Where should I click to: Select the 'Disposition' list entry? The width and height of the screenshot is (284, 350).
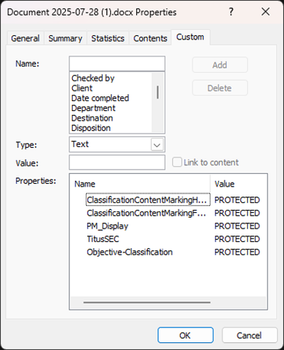tap(91, 128)
